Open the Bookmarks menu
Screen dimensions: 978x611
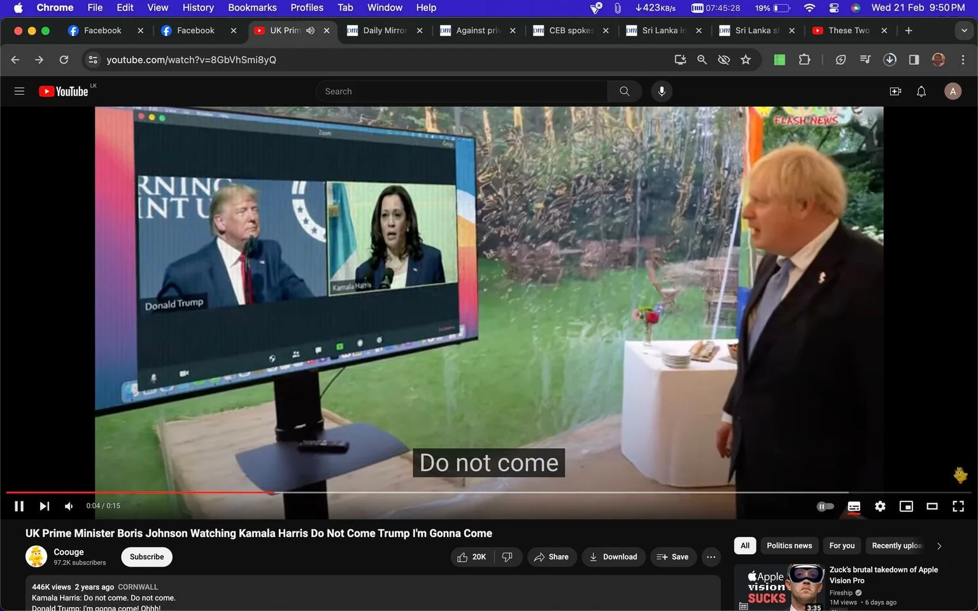(252, 8)
